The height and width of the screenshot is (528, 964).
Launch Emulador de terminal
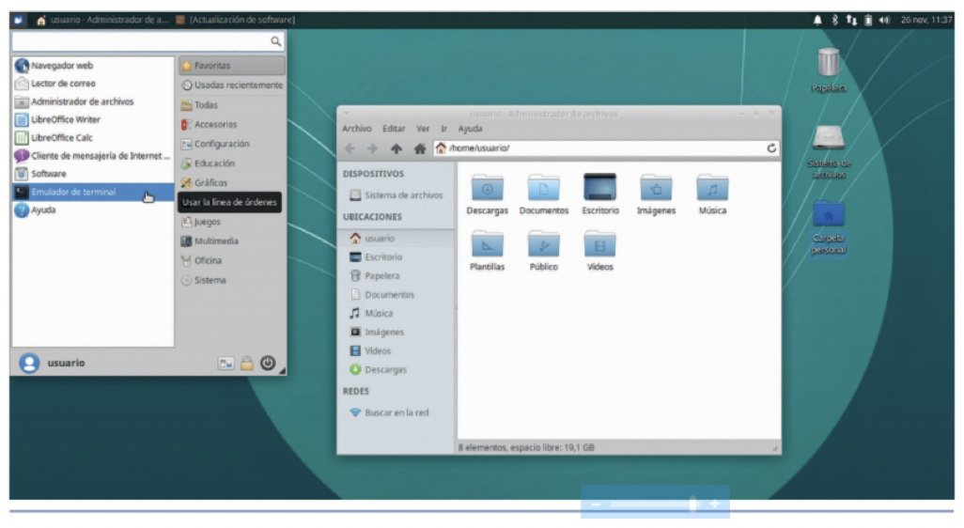(92, 192)
